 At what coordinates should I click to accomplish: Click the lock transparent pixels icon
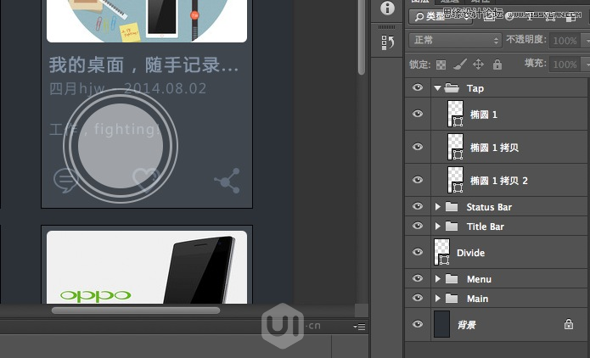pos(441,64)
